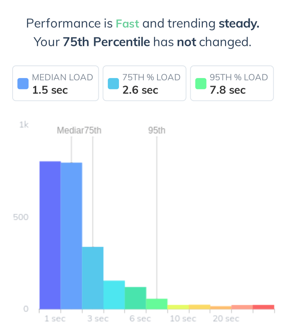289x335 pixels.
Task: Click the 10 sec axis label
Action: [x=178, y=319]
